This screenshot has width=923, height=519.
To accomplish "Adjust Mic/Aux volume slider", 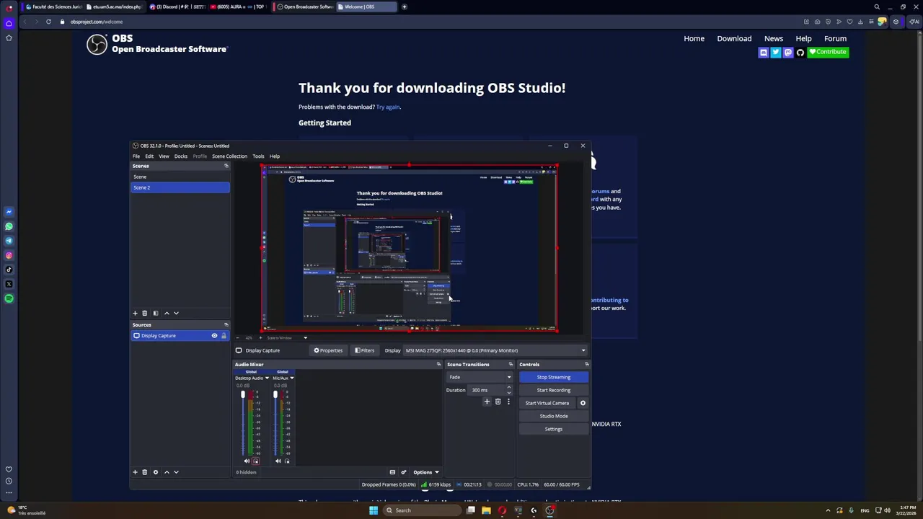I will (275, 424).
